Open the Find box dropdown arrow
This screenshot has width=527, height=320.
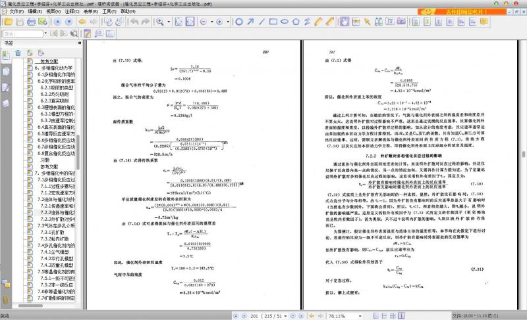tap(45, 34)
